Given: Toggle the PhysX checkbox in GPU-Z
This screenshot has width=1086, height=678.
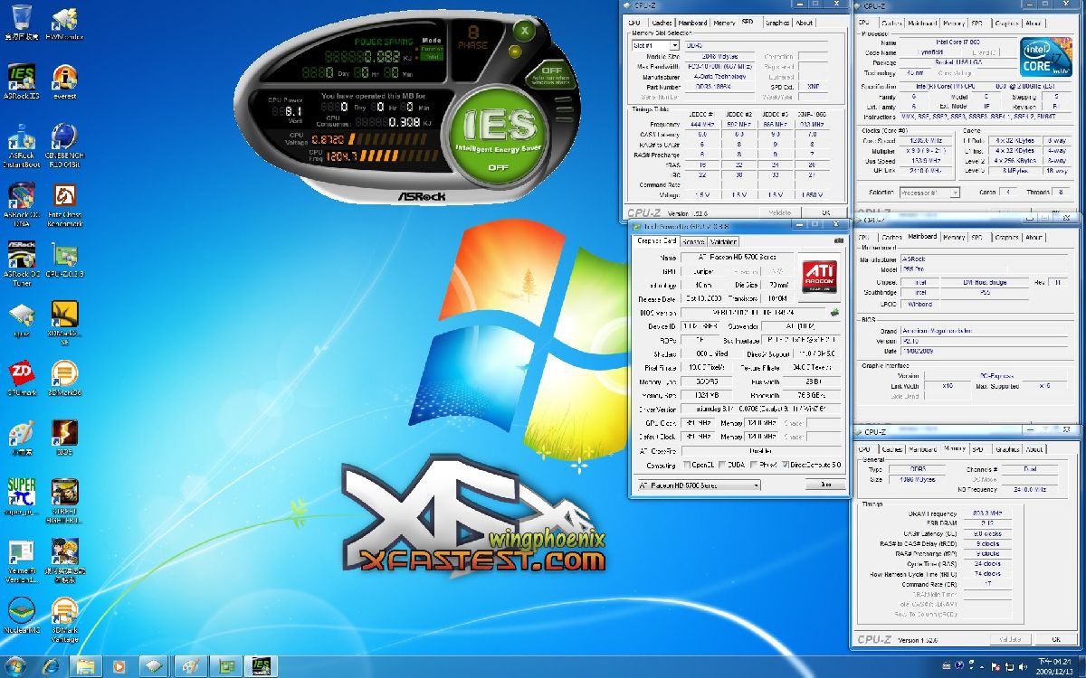Looking at the screenshot, I should pyautogui.click(x=755, y=465).
